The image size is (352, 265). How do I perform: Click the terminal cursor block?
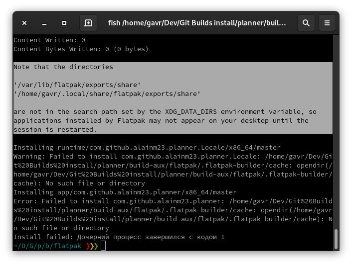click(103, 246)
